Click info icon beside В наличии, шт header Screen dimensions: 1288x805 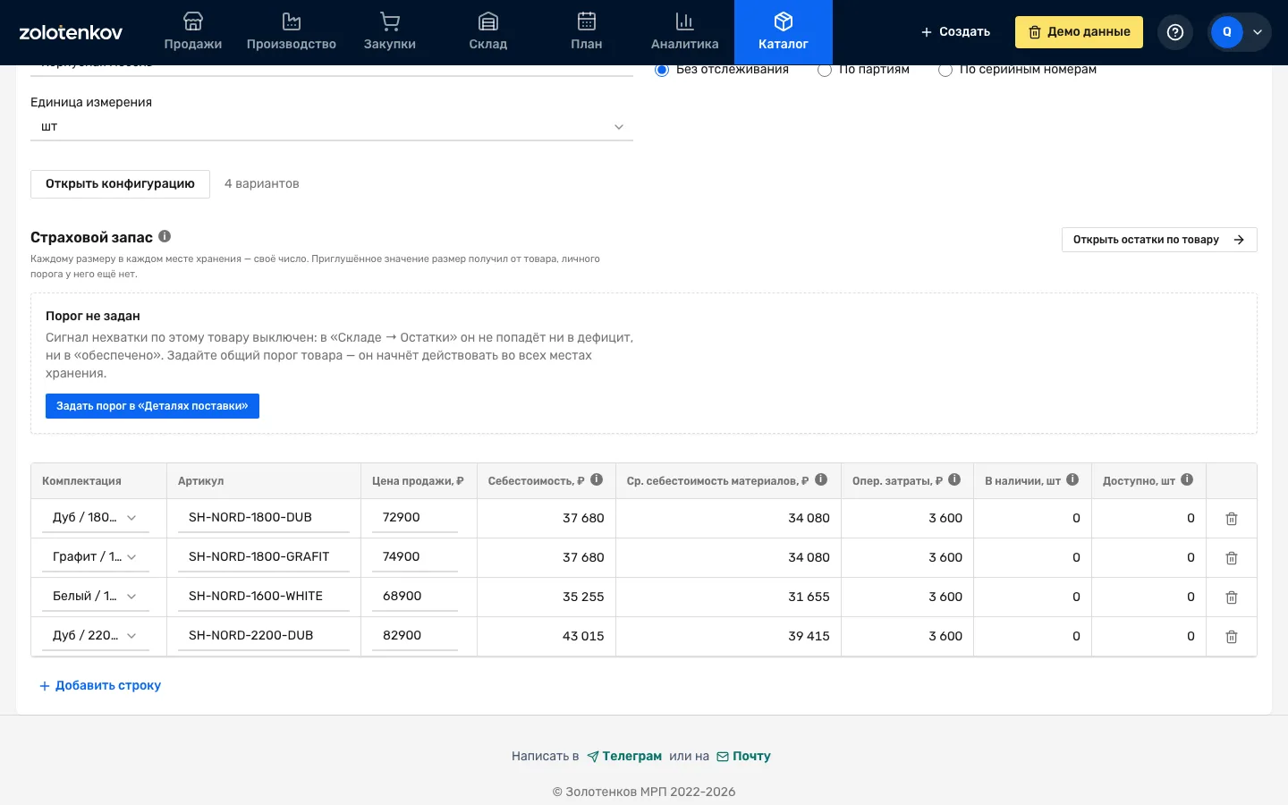coord(1072,479)
